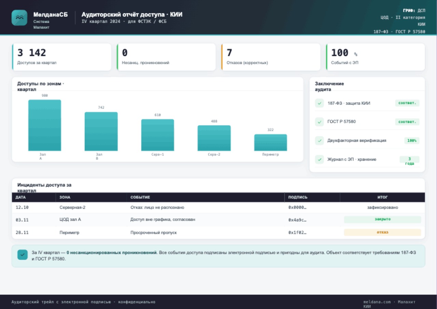Click the check icon next to Журнал с ЭП
Viewport: 437px width, 309px height.
pyautogui.click(x=319, y=159)
